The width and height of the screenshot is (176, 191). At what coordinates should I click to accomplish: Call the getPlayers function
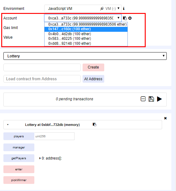[19, 158]
